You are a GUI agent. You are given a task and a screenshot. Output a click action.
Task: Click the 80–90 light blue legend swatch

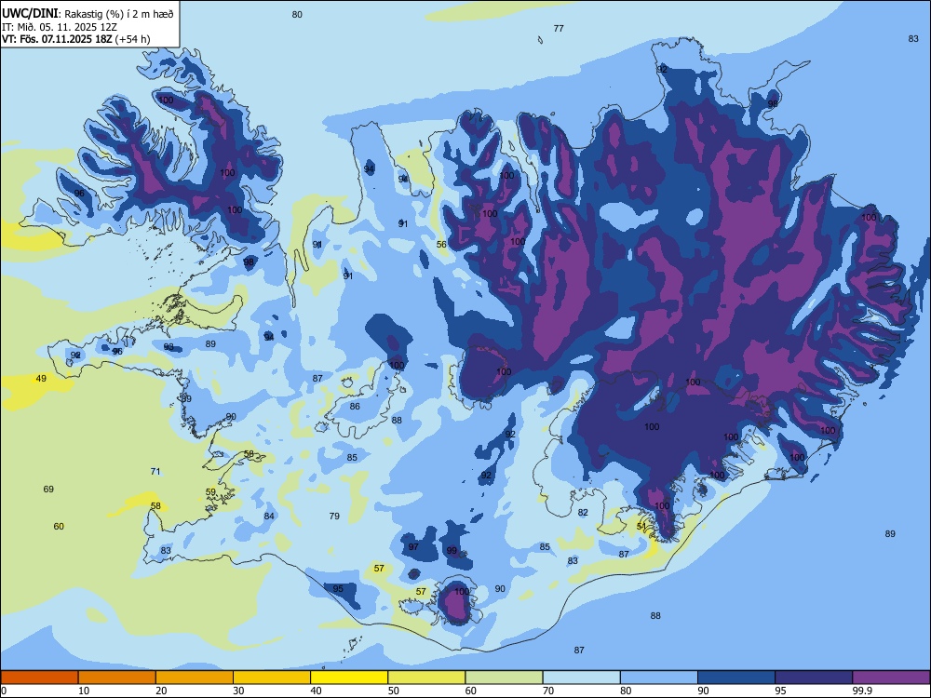point(659,678)
